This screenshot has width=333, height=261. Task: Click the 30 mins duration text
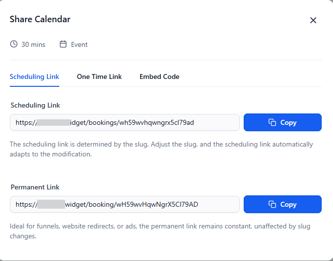click(33, 44)
